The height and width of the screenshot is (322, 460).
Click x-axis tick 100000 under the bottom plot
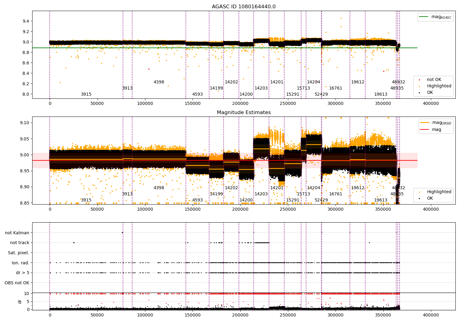click(x=145, y=315)
